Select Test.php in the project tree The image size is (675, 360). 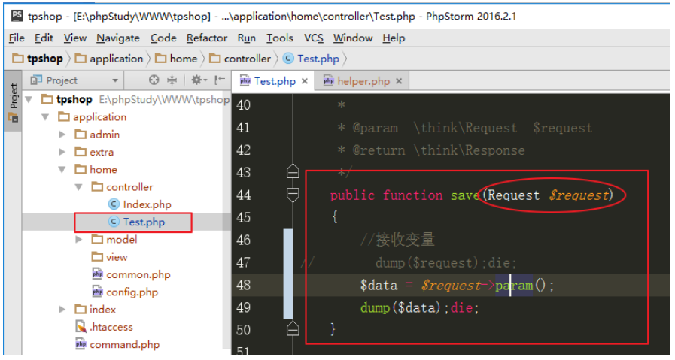[x=144, y=222]
